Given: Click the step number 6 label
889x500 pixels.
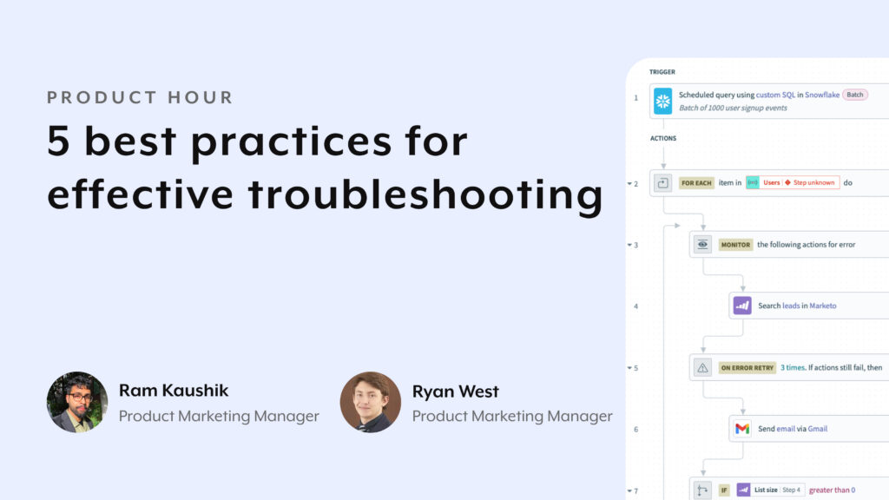Looking at the screenshot, I should click(x=635, y=429).
